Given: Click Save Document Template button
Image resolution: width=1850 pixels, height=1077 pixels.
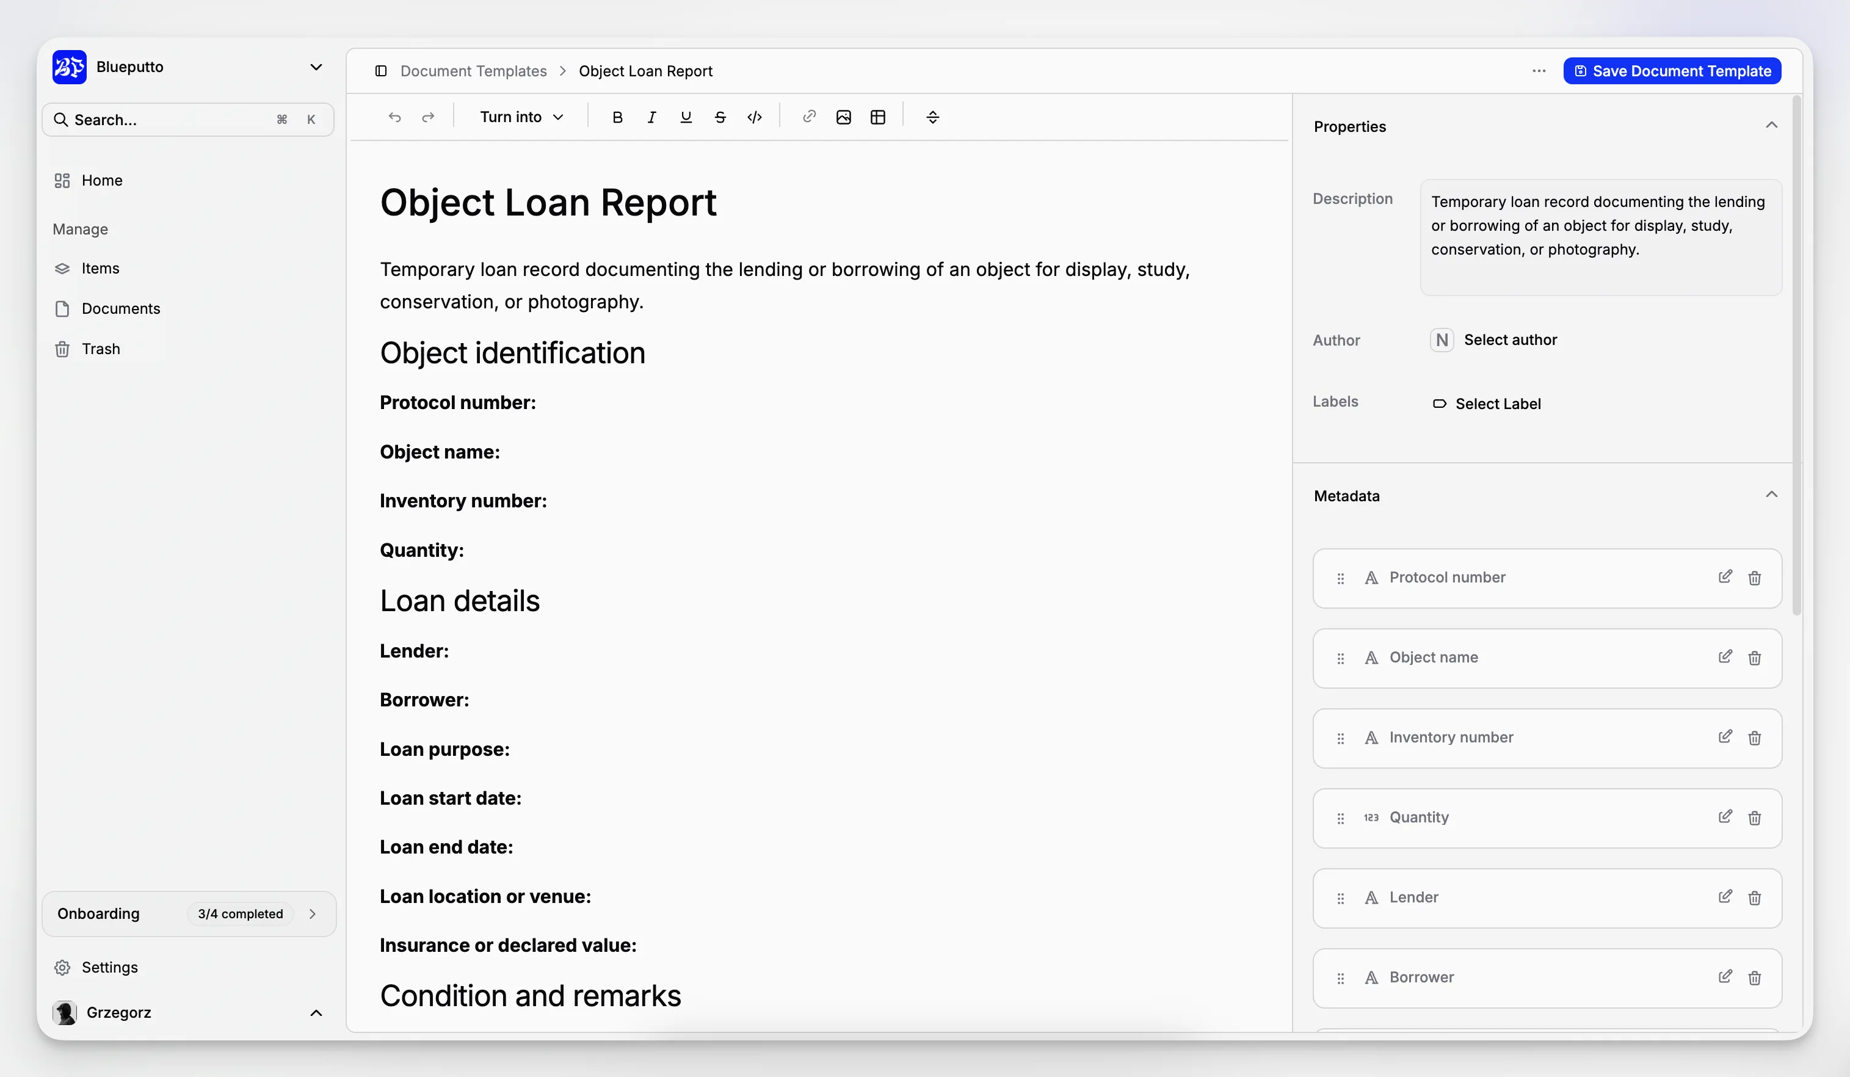Looking at the screenshot, I should [x=1672, y=71].
